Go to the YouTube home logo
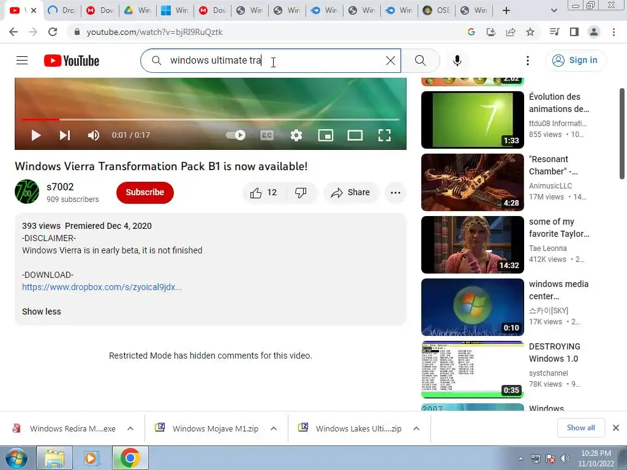The width and height of the screenshot is (627, 470). pos(72,61)
